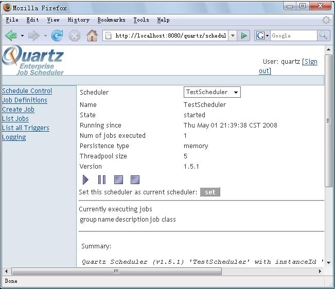Click the magnifying glass search icon
335x289 pixels.
click(x=323, y=35)
